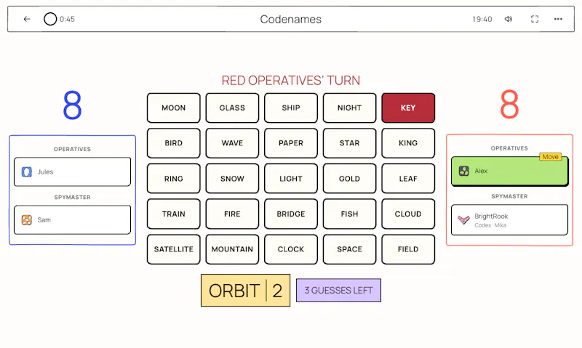The width and height of the screenshot is (582, 348).
Task: Open blue operative Jules player card
Action: click(x=72, y=172)
